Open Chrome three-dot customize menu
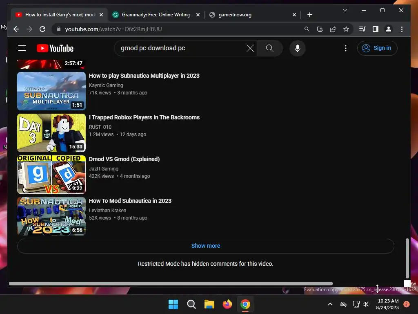 pos(402,29)
